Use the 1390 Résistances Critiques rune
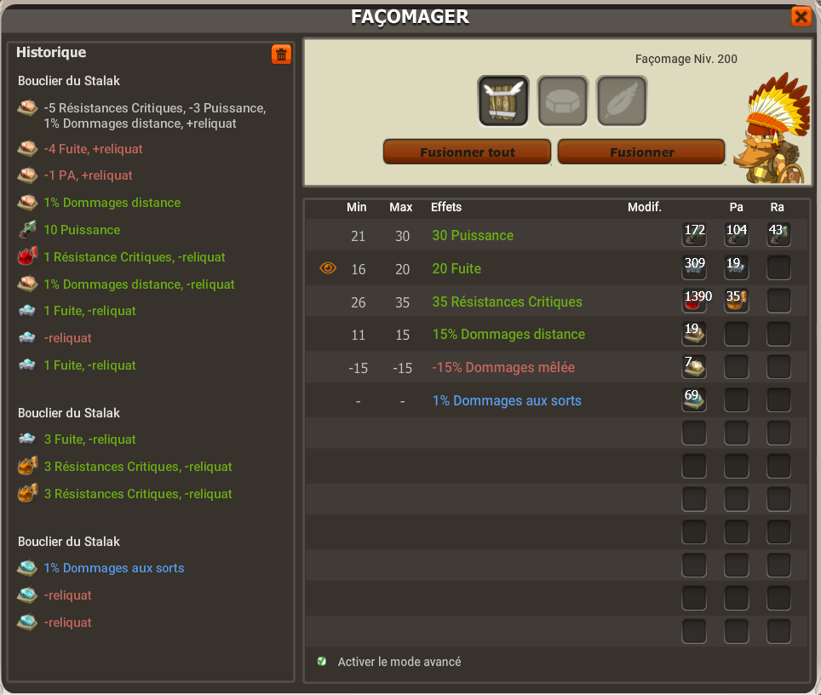The height and width of the screenshot is (695, 821). pyautogui.click(x=694, y=302)
